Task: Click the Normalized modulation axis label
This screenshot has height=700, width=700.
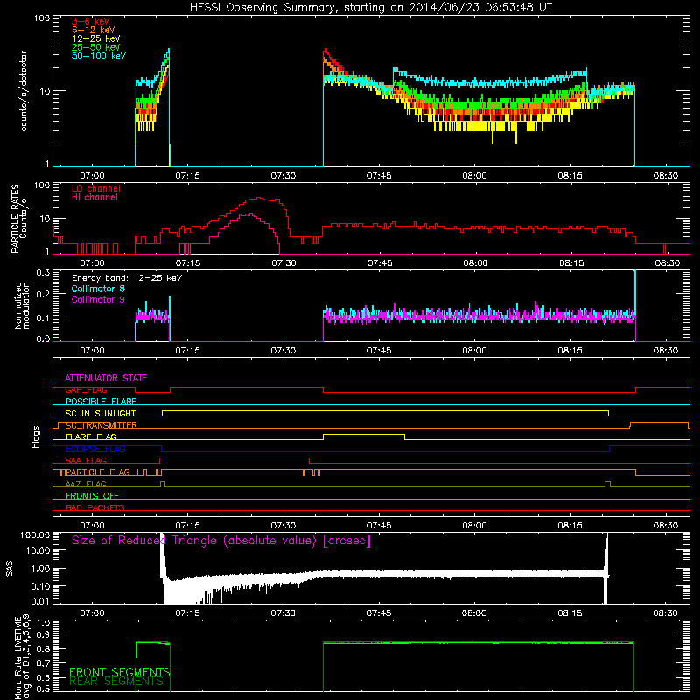Action: pos(22,305)
